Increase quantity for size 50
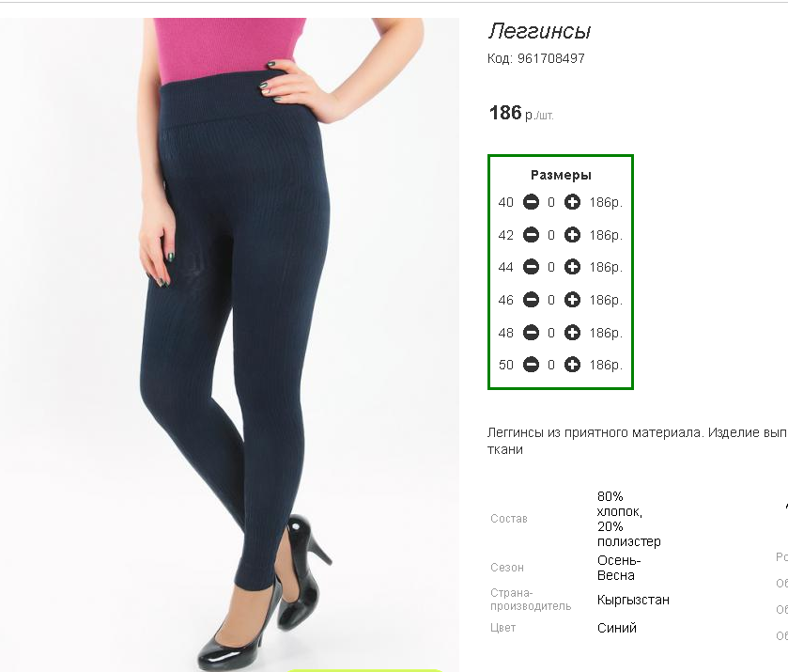This screenshot has width=788, height=672. pyautogui.click(x=572, y=365)
